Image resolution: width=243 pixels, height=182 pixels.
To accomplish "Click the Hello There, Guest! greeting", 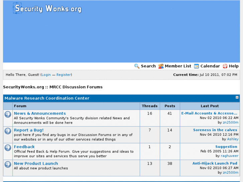I will (22, 75).
